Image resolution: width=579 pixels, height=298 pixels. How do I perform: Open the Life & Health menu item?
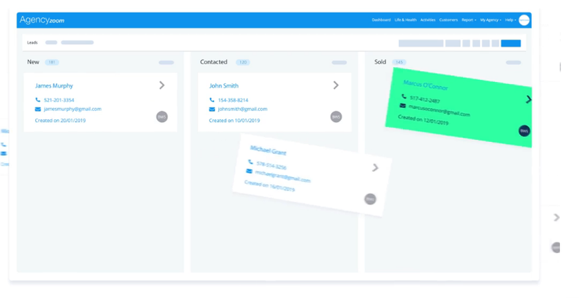tap(405, 20)
